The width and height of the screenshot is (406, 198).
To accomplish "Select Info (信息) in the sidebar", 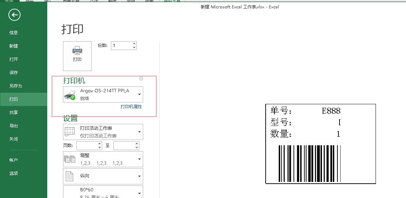I will pyautogui.click(x=14, y=33).
